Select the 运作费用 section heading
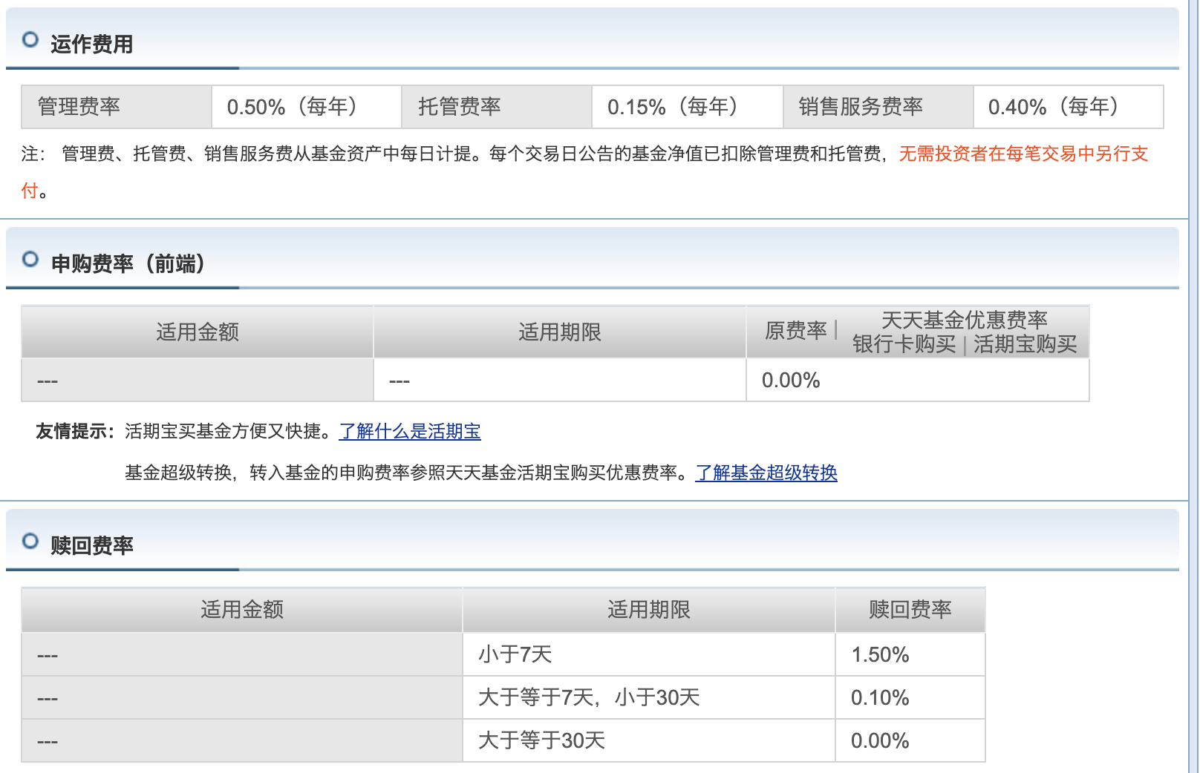1200x773 pixels. coord(91,45)
